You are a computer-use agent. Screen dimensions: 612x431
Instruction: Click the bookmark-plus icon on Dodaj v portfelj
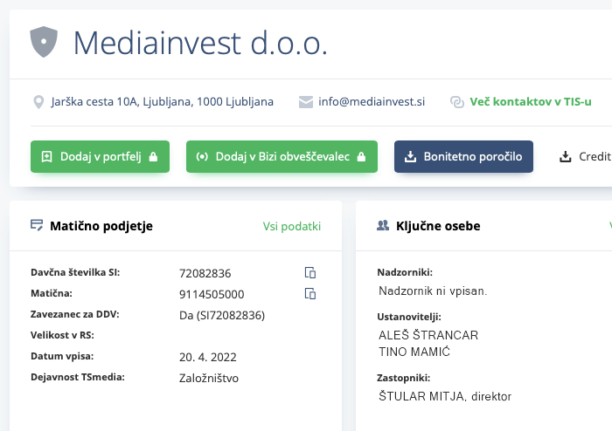pos(46,156)
